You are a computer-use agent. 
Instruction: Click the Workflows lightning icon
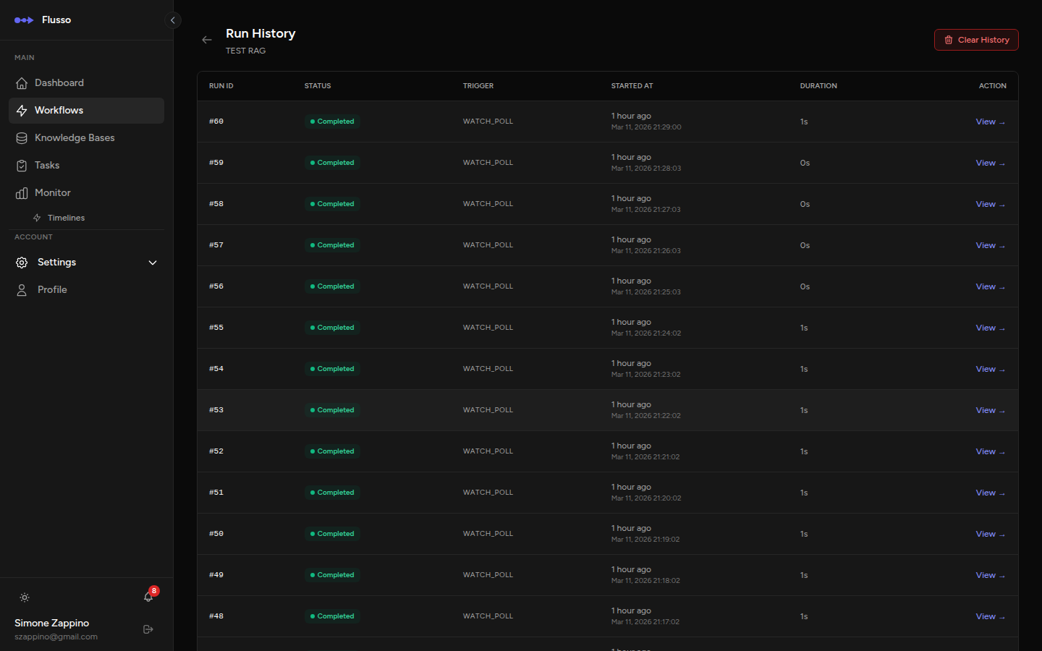tap(22, 111)
